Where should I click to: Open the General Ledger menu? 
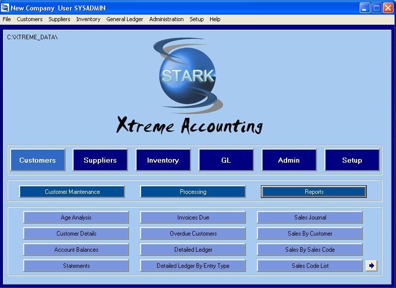pos(124,19)
